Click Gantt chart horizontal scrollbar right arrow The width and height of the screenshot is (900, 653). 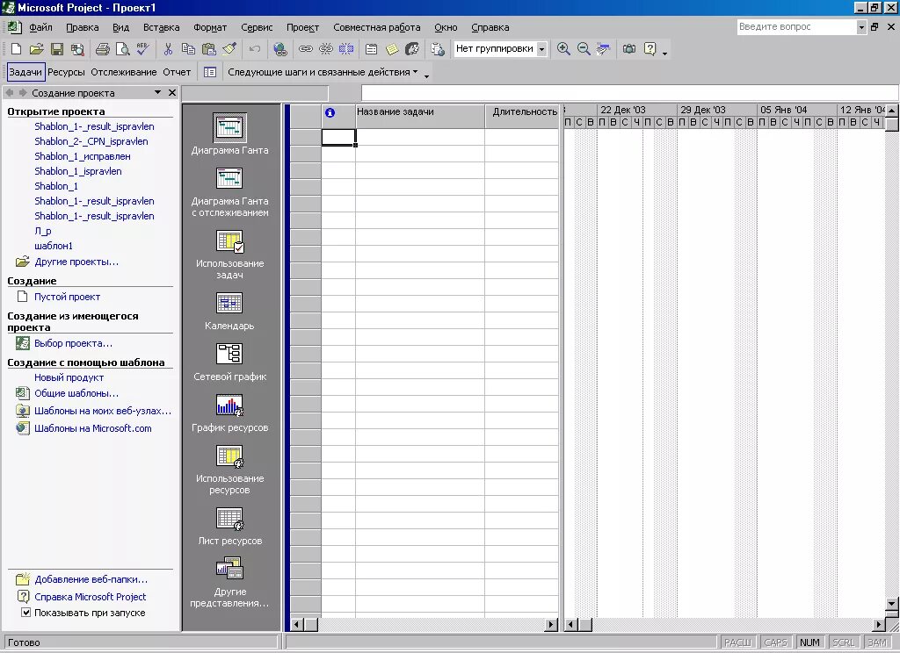tap(879, 624)
